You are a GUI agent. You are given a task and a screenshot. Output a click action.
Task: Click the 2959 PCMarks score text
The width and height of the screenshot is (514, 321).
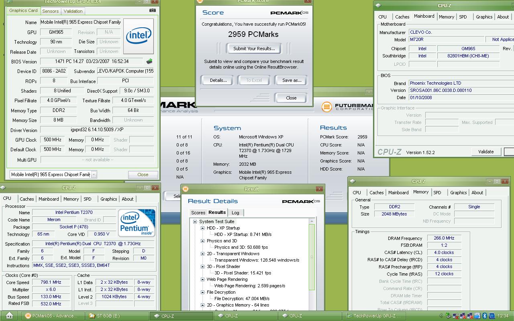click(x=253, y=35)
